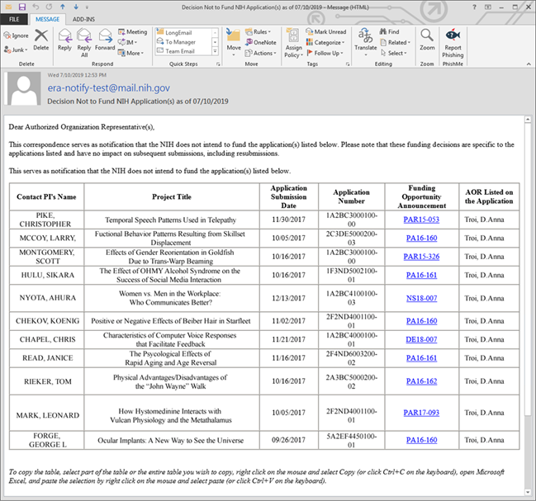Open the PAR15-326 funding link

[421, 257]
